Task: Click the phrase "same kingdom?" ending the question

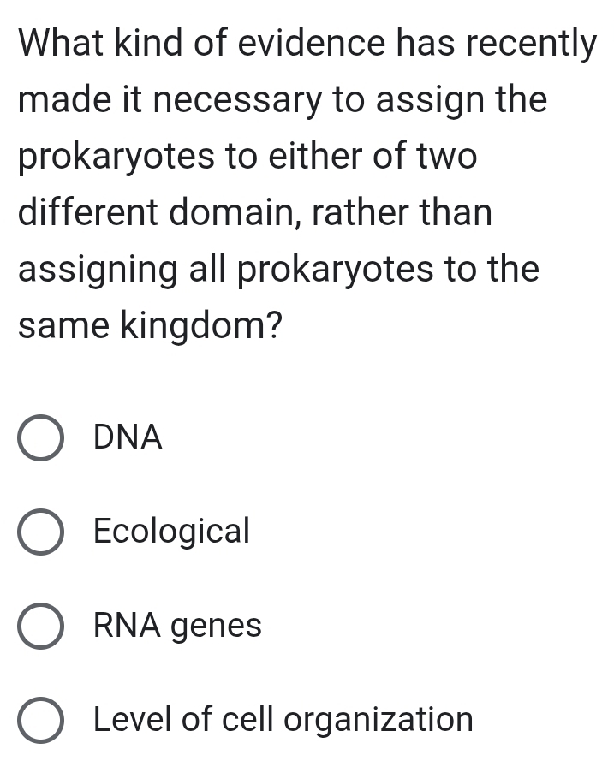Action: pos(152,326)
